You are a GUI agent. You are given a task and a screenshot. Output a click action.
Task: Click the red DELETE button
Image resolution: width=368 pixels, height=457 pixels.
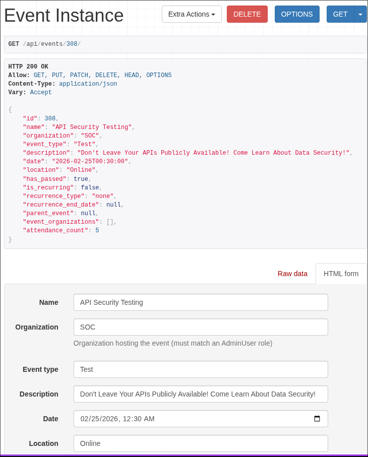247,14
